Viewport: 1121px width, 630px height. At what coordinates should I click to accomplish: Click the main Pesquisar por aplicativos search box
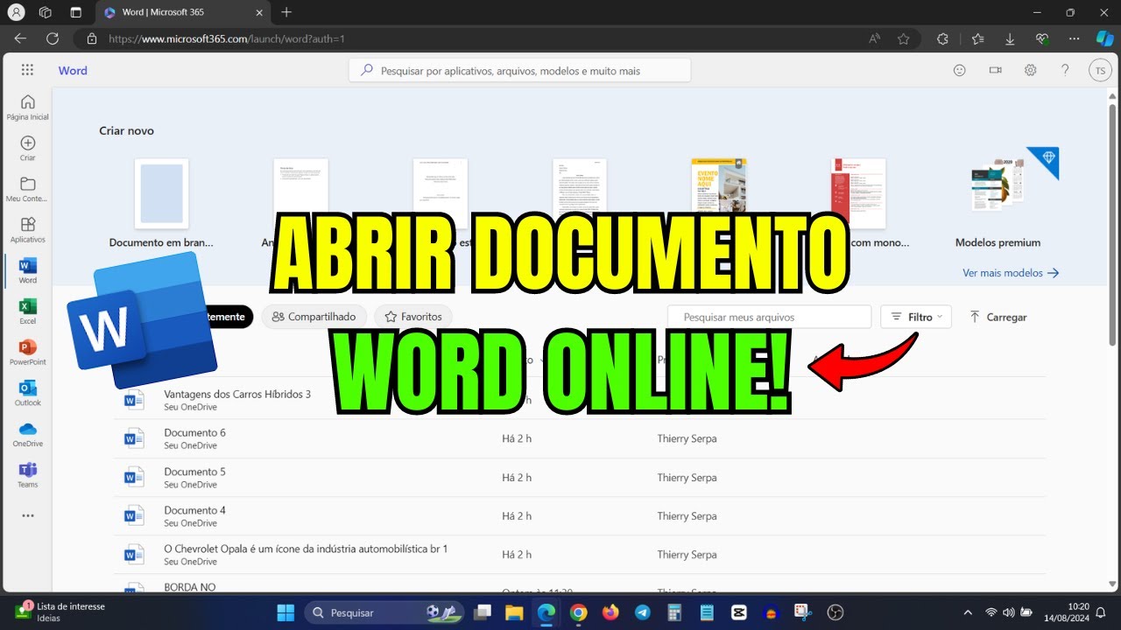click(x=519, y=71)
